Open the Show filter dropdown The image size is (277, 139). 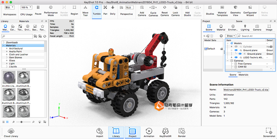point(230,36)
